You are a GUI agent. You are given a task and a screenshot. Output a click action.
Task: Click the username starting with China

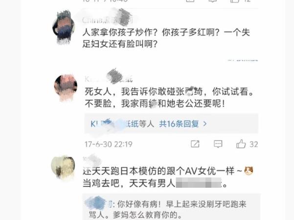[x=107, y=20]
